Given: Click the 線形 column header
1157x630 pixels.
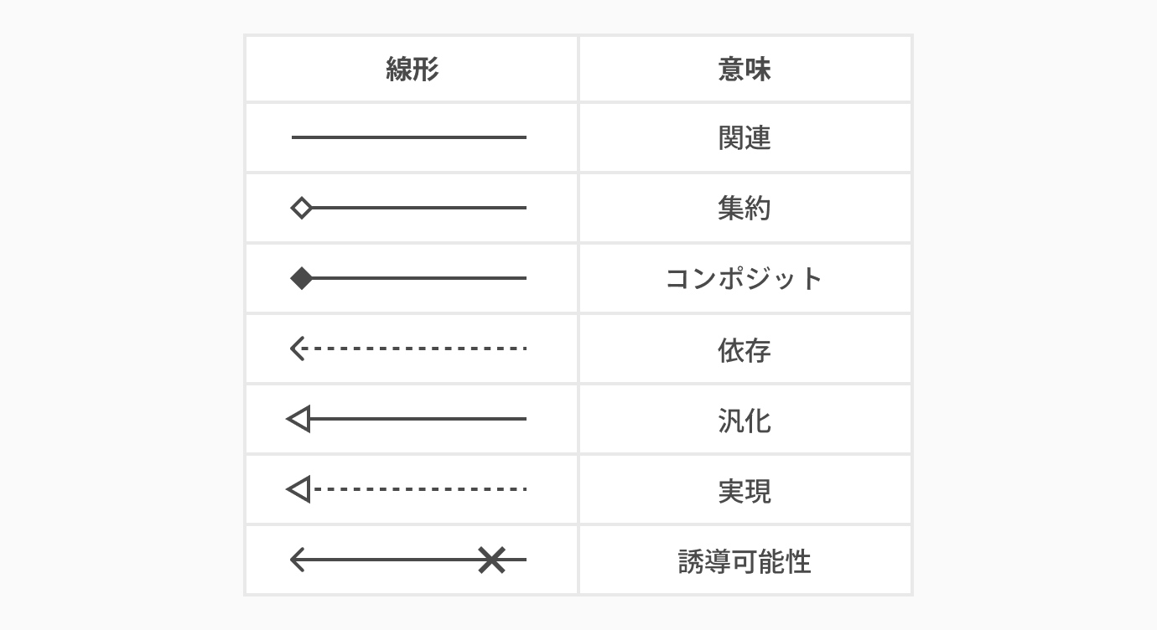Looking at the screenshot, I should [412, 70].
